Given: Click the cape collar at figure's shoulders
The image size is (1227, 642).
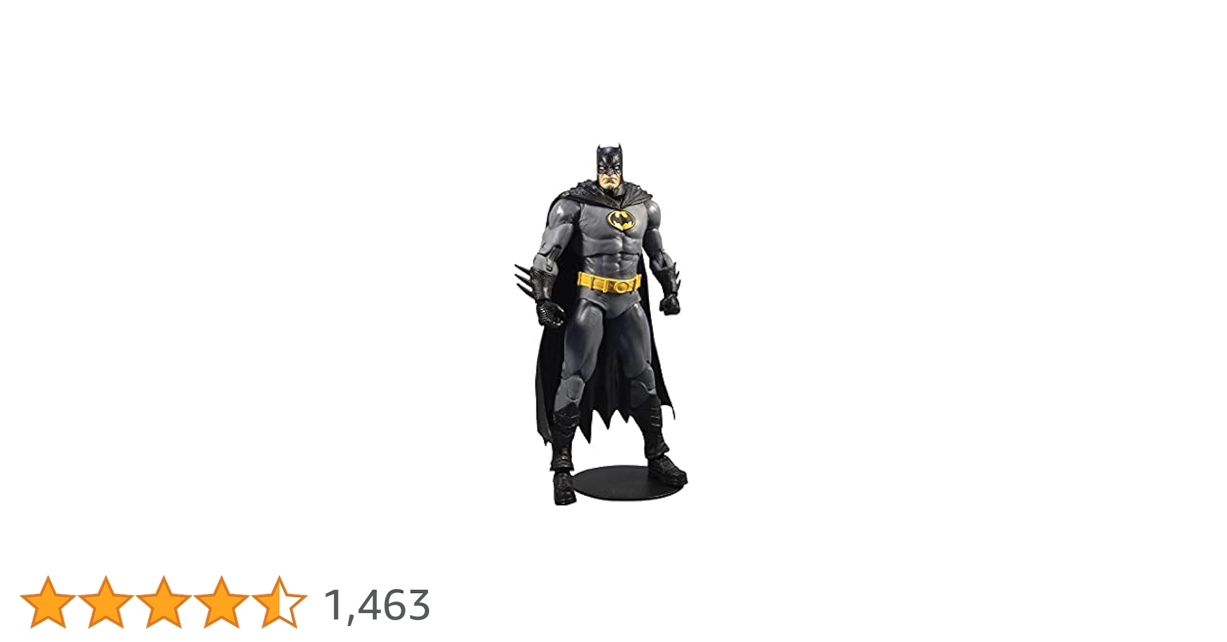Looking at the screenshot, I should click(x=607, y=193).
